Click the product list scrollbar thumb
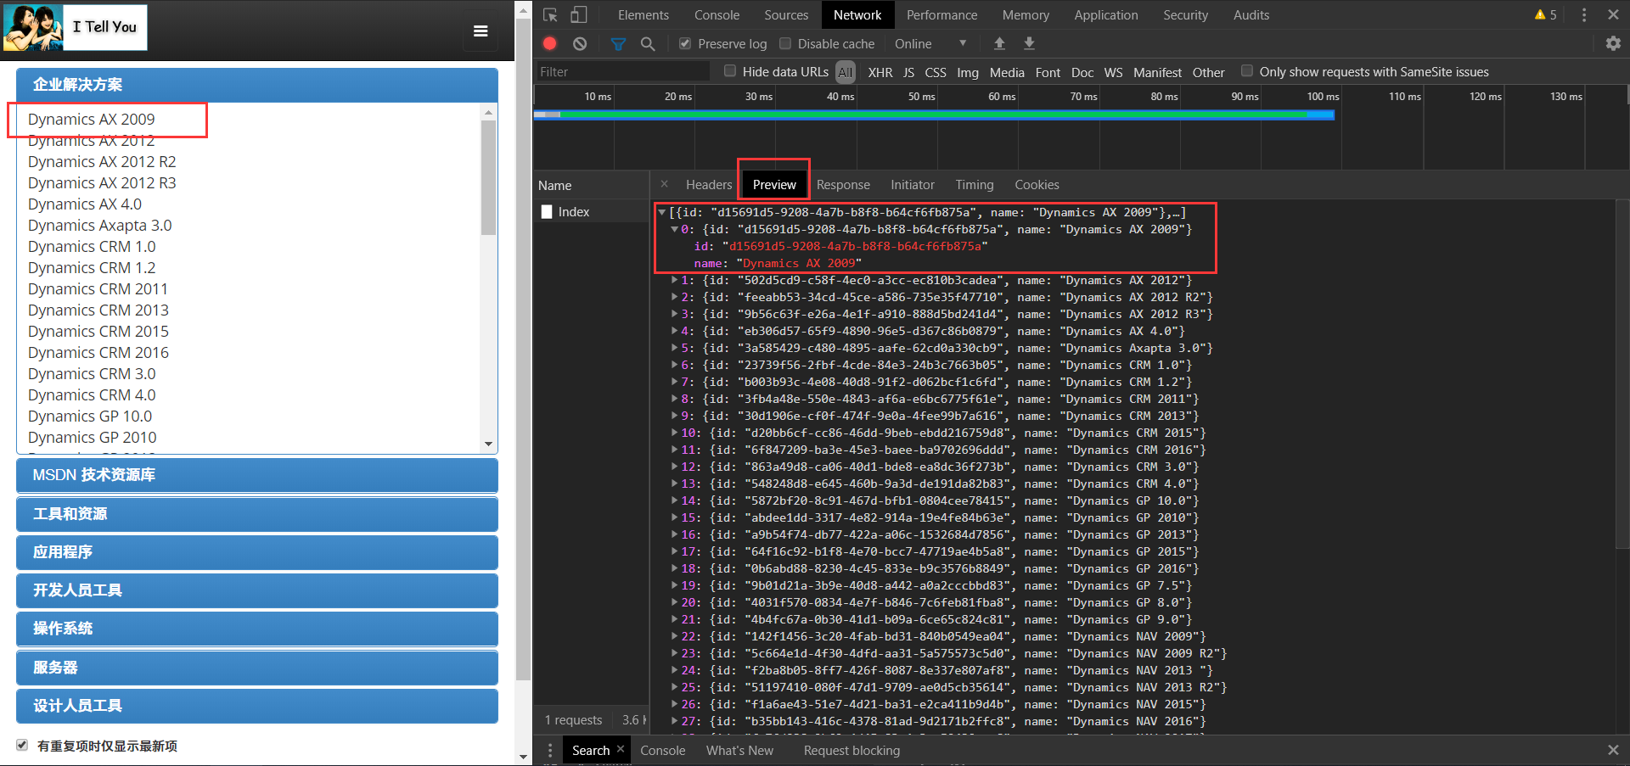The image size is (1630, 766). tap(488, 176)
